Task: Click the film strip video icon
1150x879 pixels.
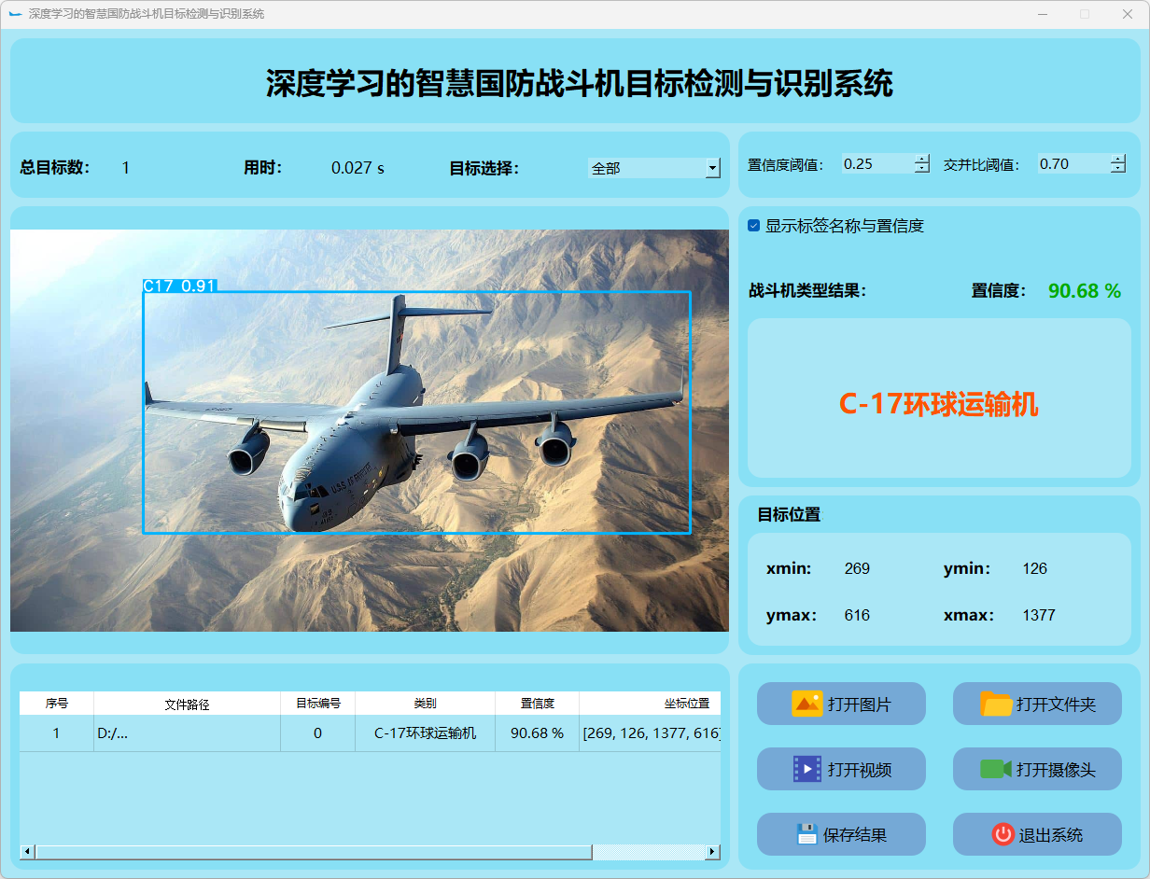Action: (x=806, y=769)
